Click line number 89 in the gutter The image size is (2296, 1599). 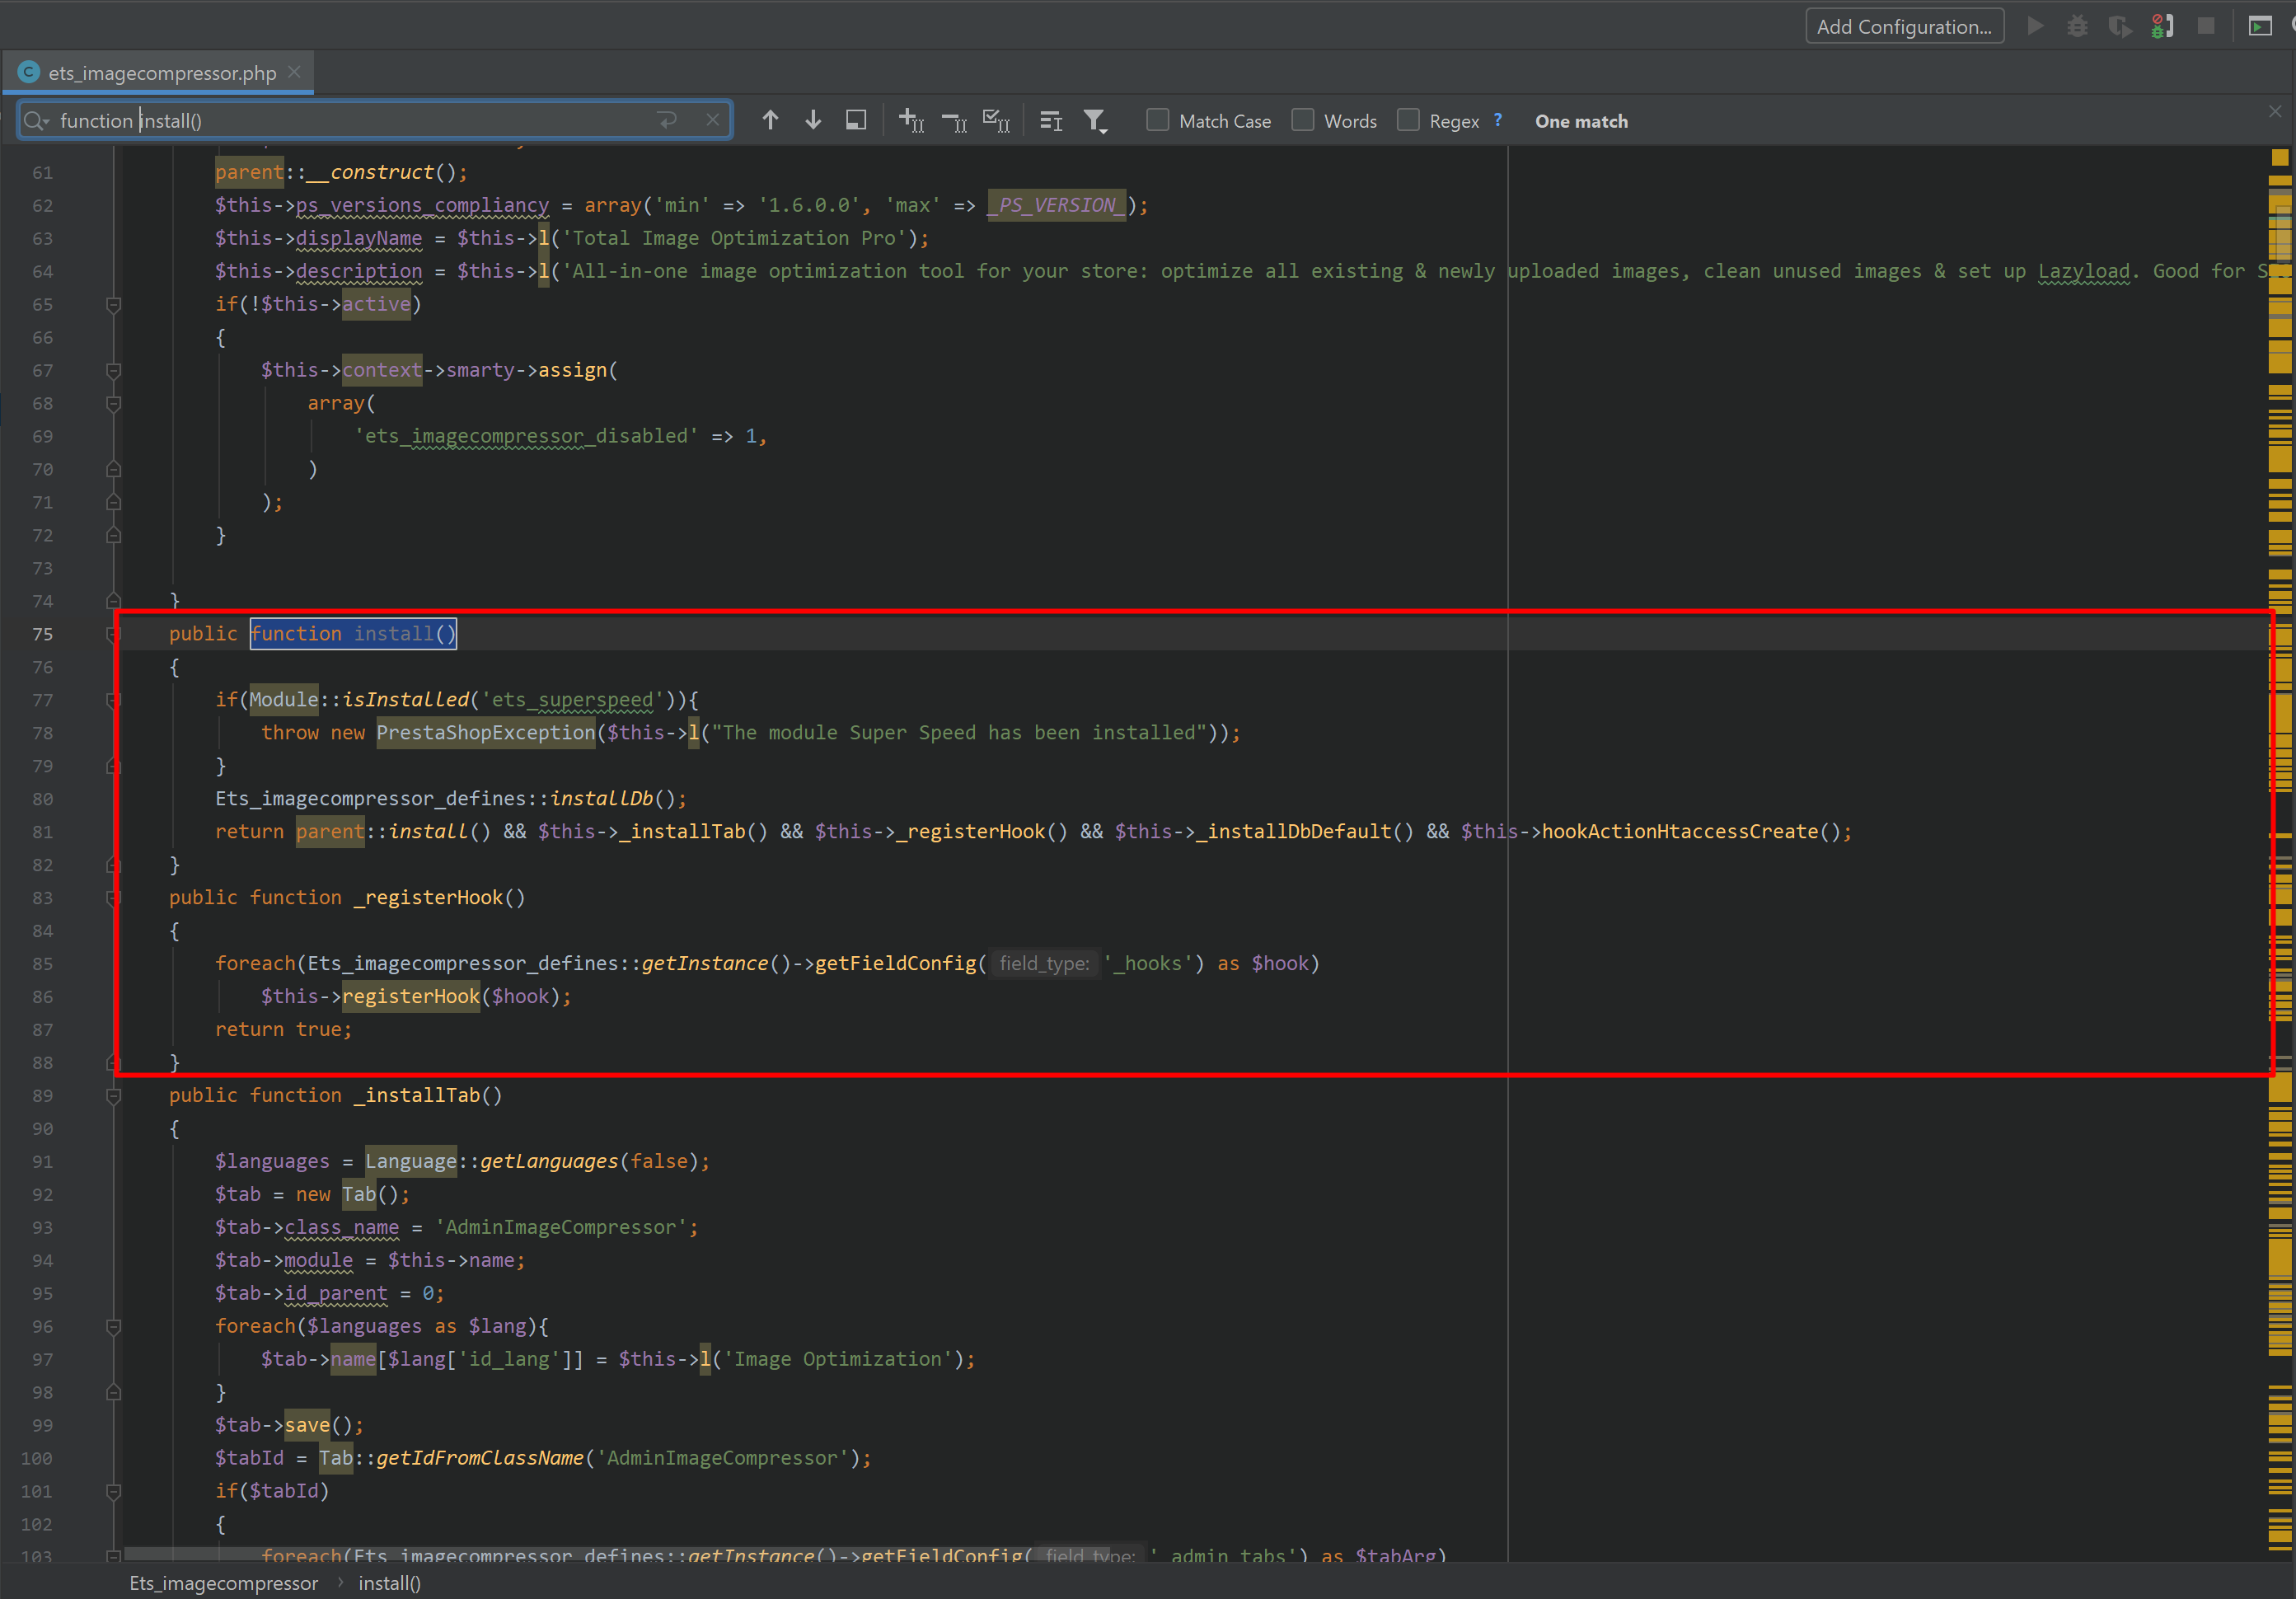(42, 1096)
